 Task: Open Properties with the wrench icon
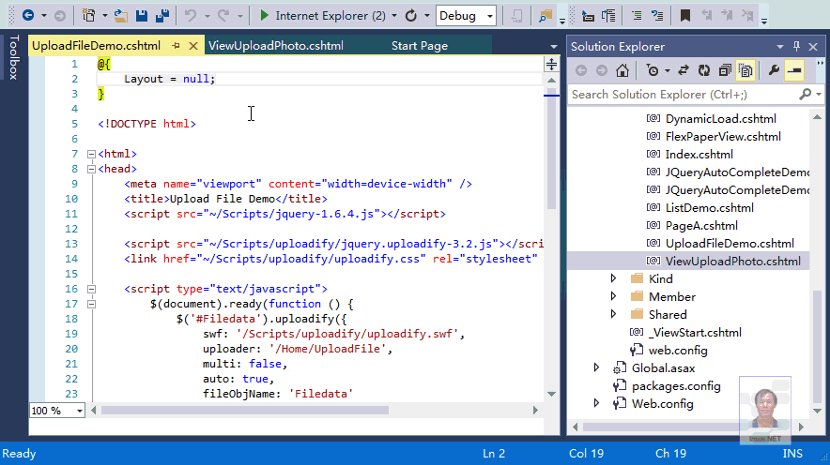[774, 70]
